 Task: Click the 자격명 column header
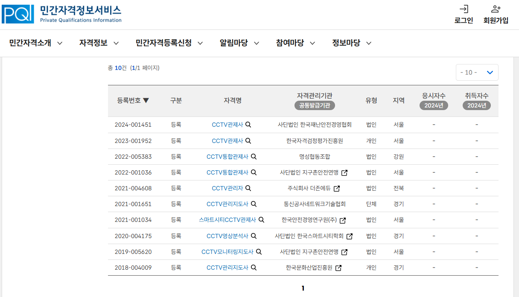[233, 100]
